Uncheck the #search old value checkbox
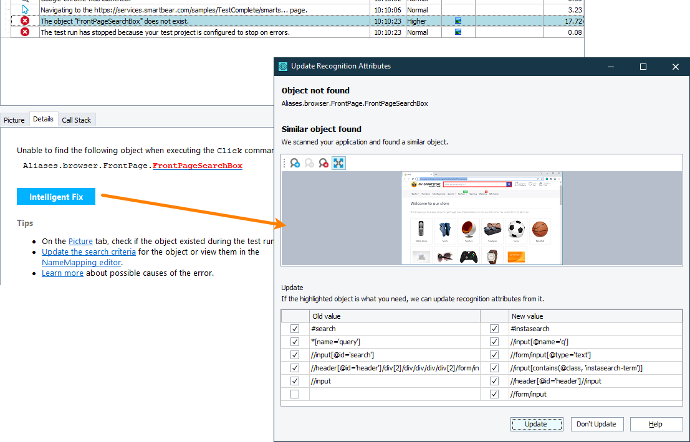 (295, 329)
